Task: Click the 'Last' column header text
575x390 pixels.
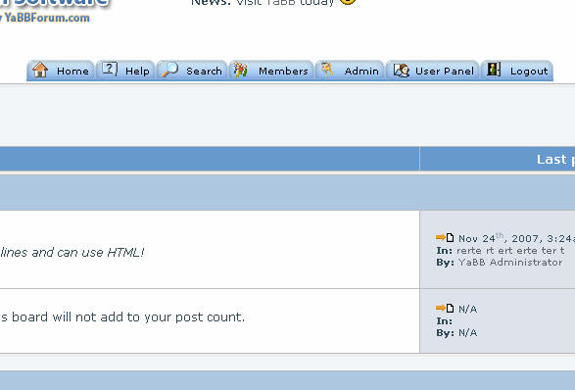Action: click(551, 159)
